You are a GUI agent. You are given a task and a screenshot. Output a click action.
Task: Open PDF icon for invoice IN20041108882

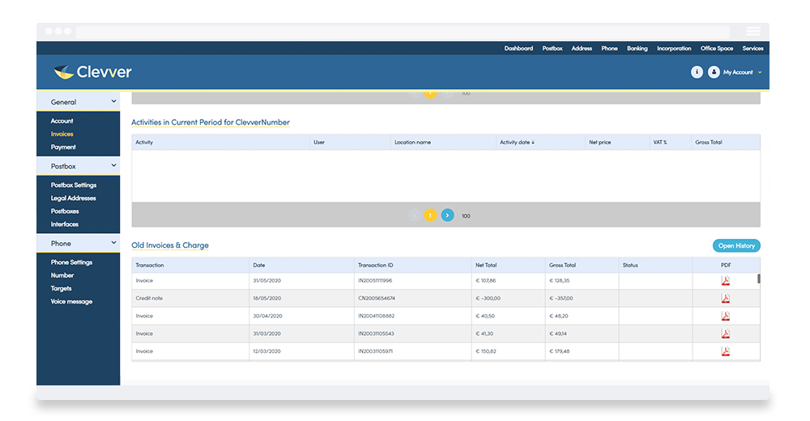click(725, 316)
